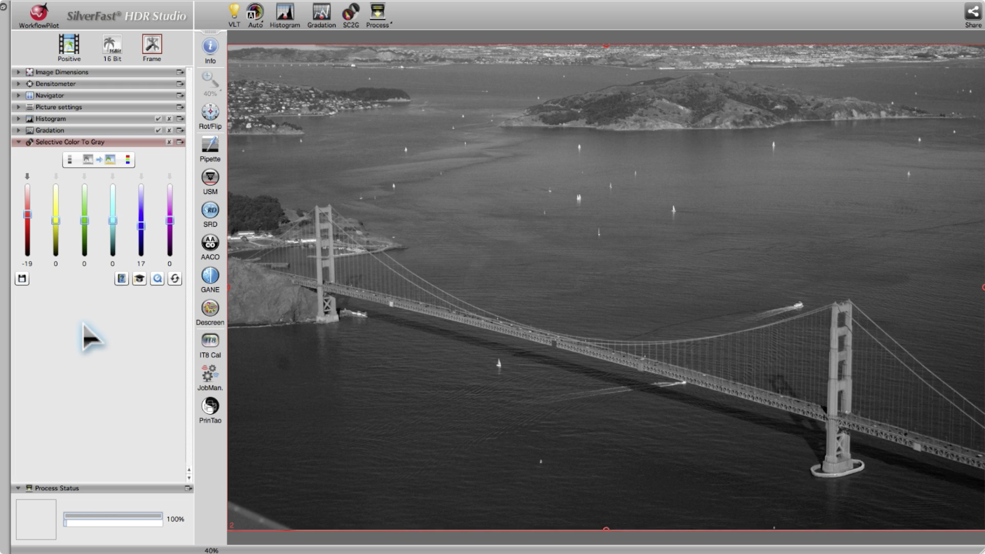
Task: Click the AACO contrast optimization icon
Action: 210,243
